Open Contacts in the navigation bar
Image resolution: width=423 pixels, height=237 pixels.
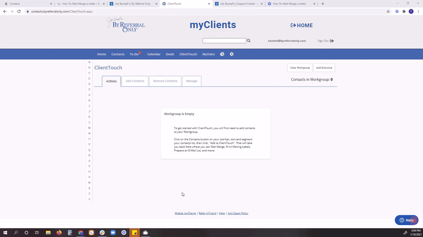pyautogui.click(x=118, y=54)
